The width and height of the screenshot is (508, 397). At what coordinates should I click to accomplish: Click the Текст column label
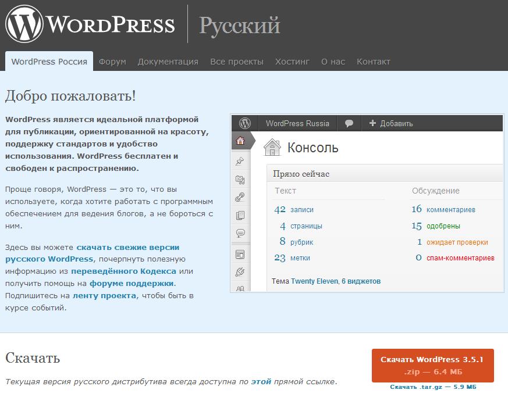coord(286,191)
